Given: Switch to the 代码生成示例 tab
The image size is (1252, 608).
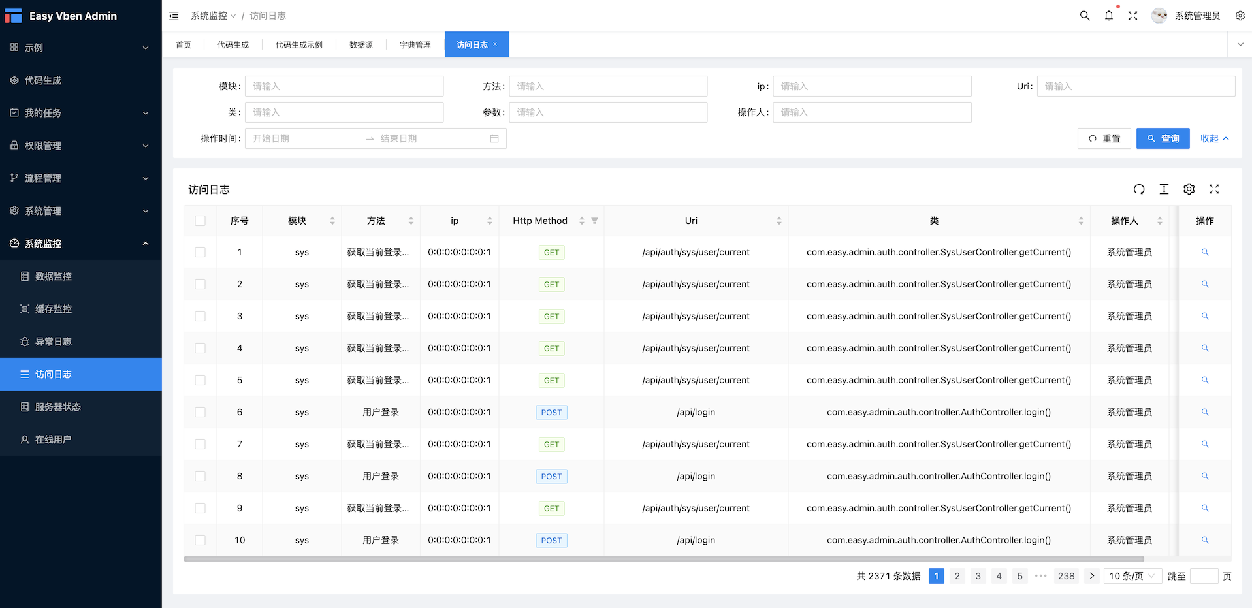Looking at the screenshot, I should [299, 44].
